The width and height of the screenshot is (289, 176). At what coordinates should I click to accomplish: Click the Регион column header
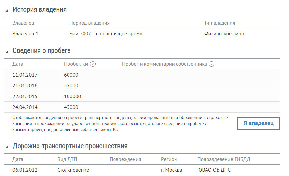click(169, 159)
